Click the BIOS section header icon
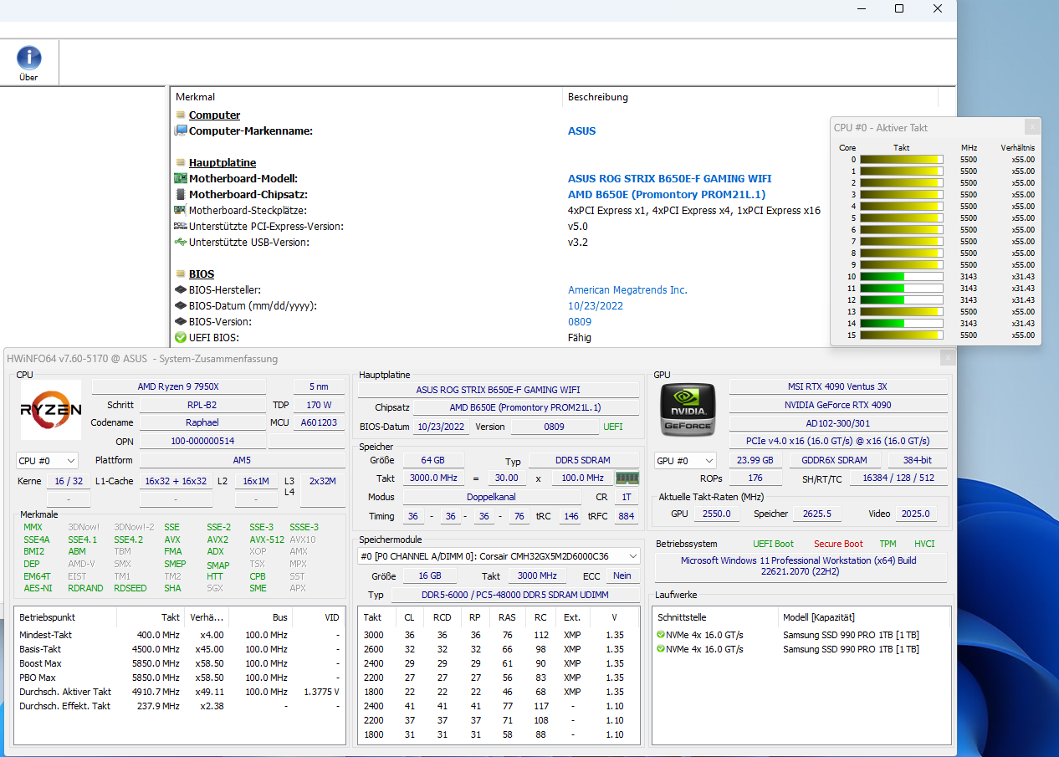This screenshot has width=1059, height=757. [180, 274]
